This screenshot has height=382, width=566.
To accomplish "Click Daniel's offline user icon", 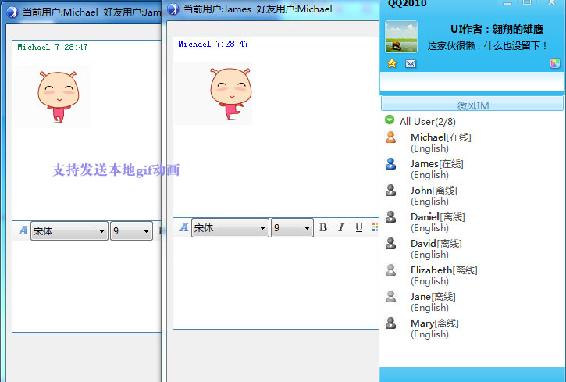I will [390, 217].
